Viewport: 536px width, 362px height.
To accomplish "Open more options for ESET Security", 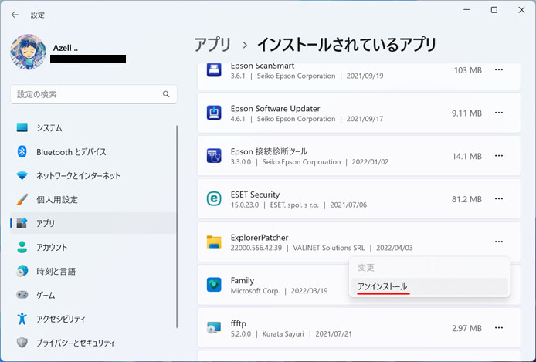I will pos(499,199).
